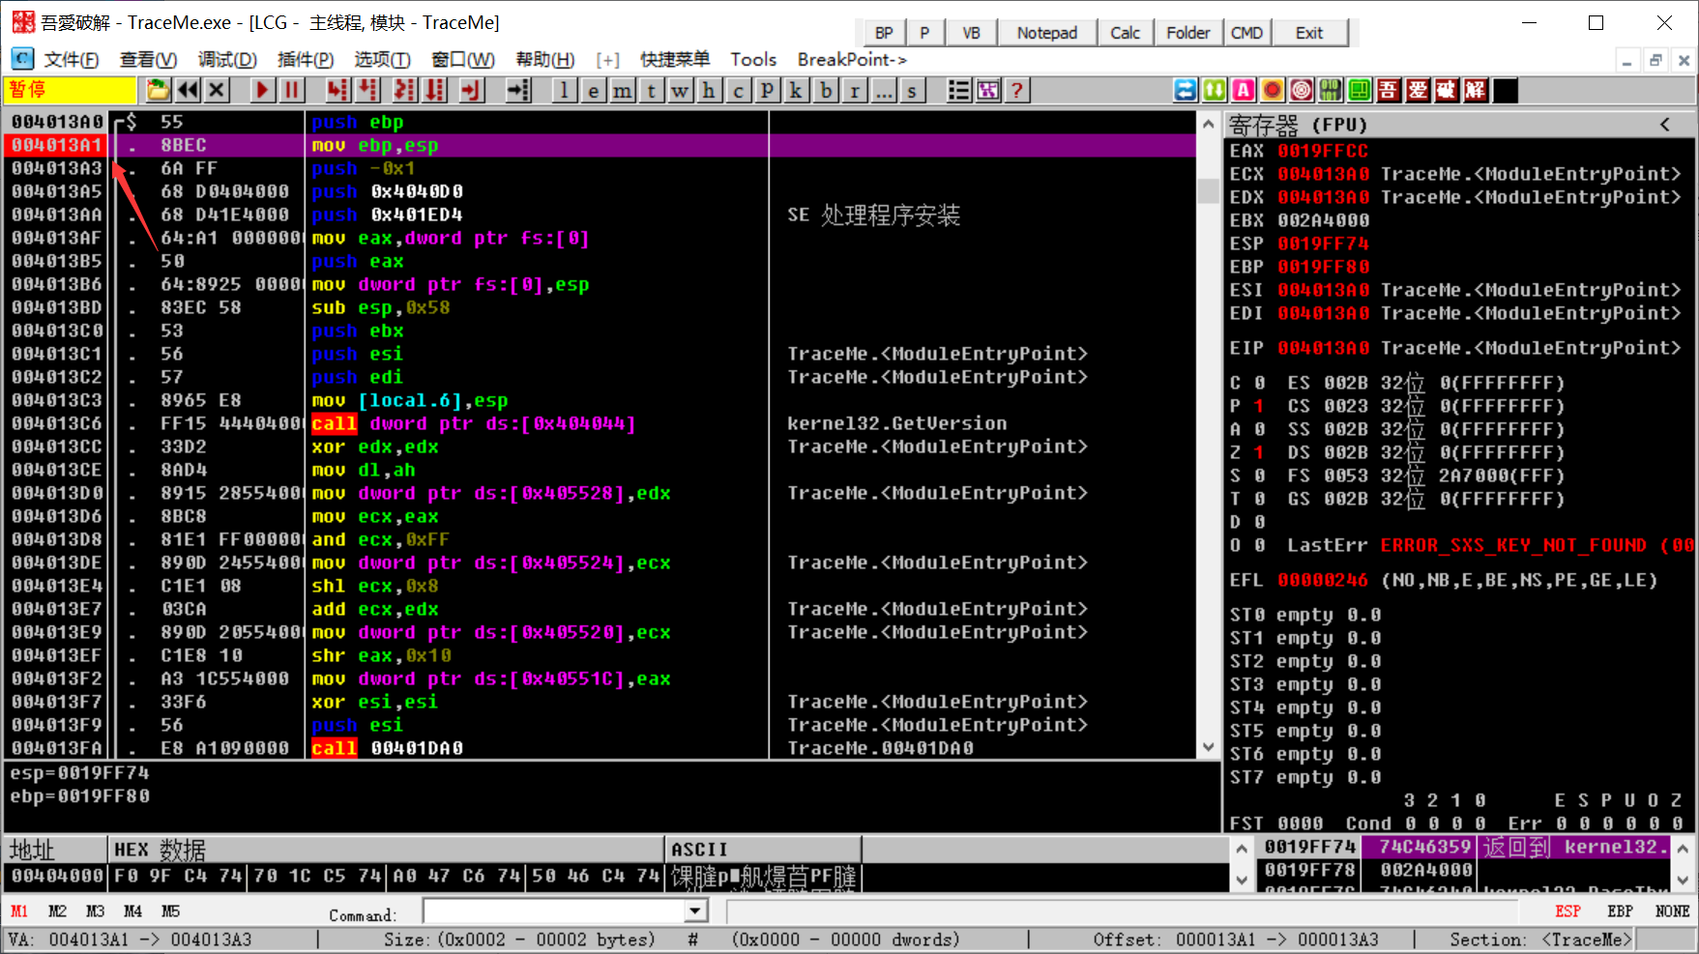Switch stack reference to EBP

[x=1620, y=911]
